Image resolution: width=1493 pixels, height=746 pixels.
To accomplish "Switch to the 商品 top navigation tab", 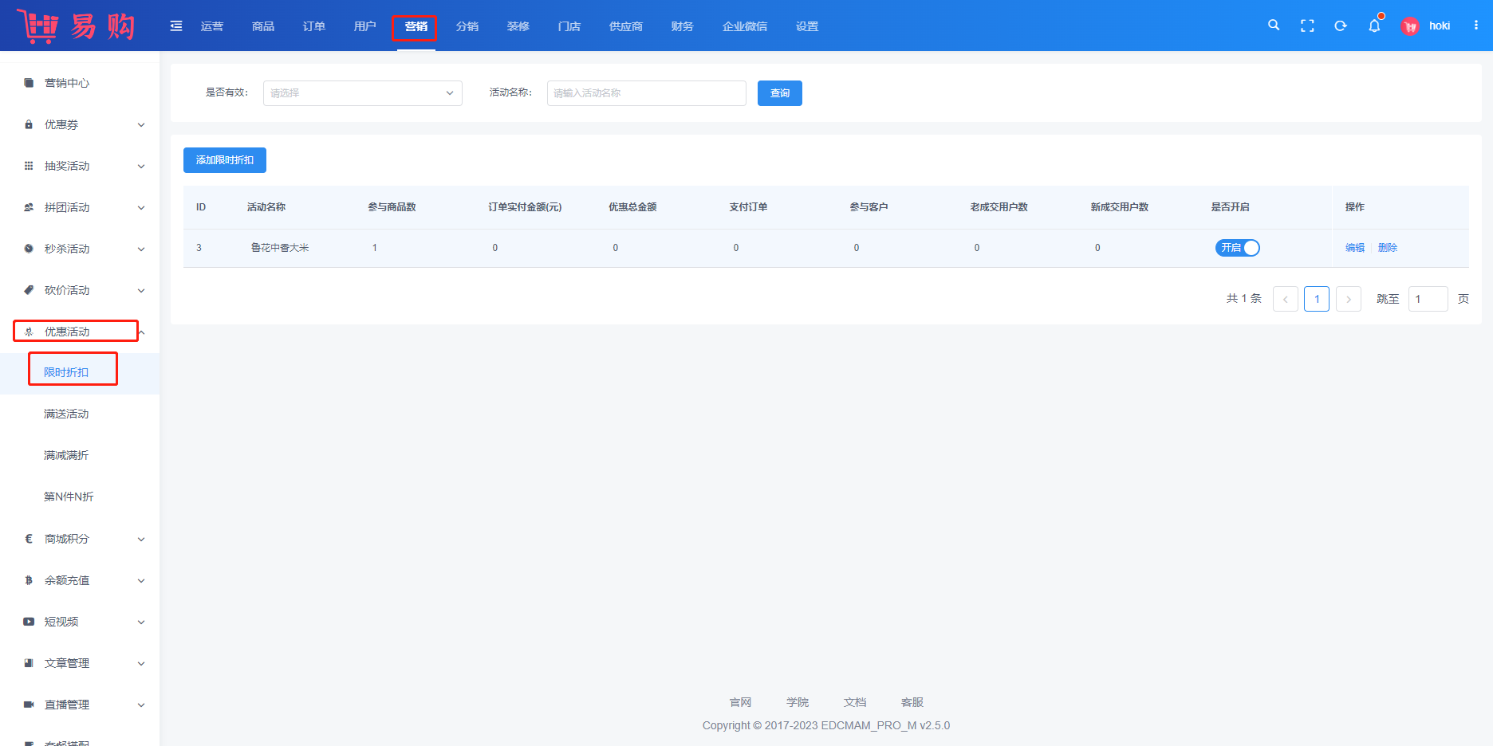I will click(263, 26).
